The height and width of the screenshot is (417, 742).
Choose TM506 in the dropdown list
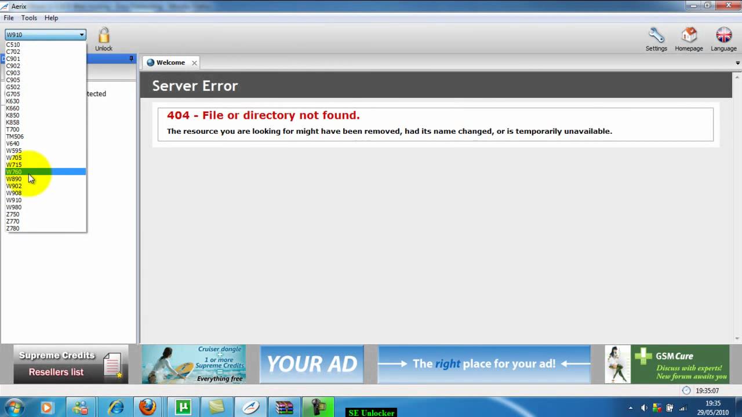coord(46,137)
